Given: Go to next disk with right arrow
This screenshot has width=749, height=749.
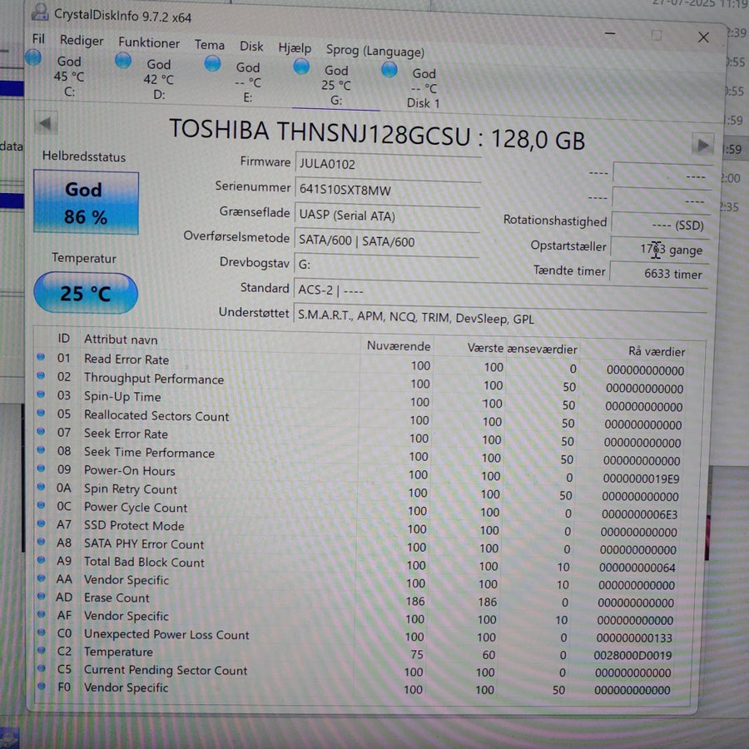Looking at the screenshot, I should coord(702,145).
